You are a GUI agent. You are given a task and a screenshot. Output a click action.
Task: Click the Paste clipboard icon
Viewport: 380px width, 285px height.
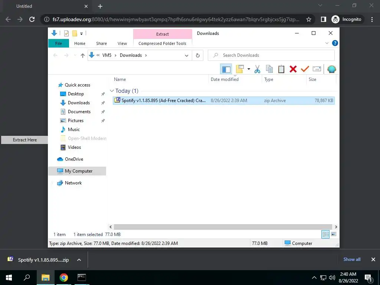point(281,69)
